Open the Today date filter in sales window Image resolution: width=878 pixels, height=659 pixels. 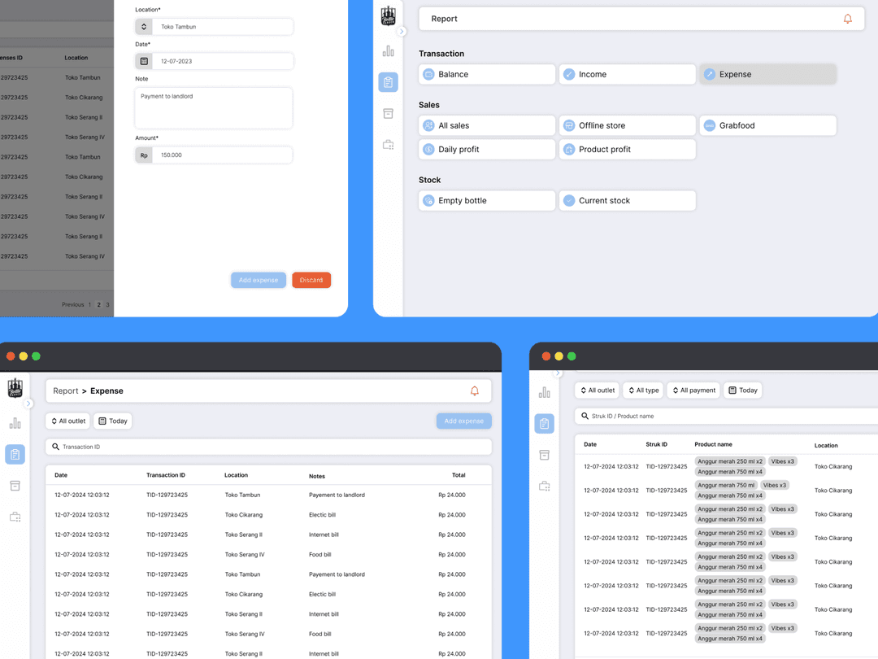pyautogui.click(x=742, y=390)
